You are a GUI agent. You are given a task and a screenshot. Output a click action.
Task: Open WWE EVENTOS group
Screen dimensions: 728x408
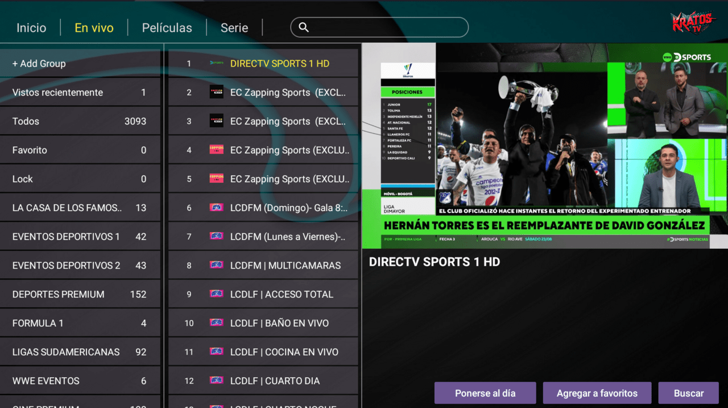click(80, 381)
